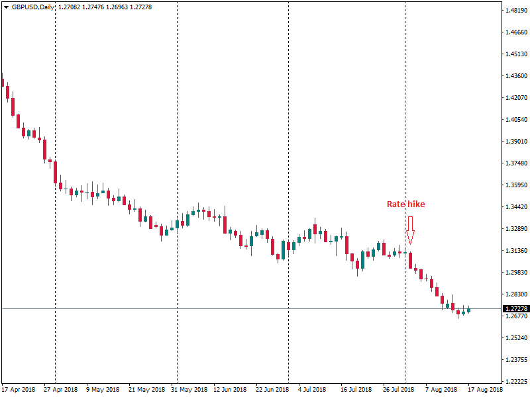Select the last green candle on the chart
Image resolution: width=530 pixels, height=397 pixels.
pos(468,310)
